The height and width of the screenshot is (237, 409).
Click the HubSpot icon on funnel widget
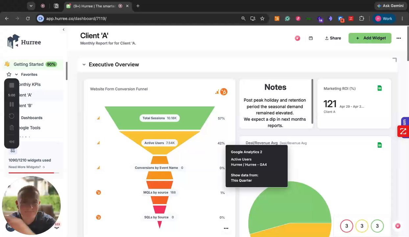pyautogui.click(x=224, y=92)
